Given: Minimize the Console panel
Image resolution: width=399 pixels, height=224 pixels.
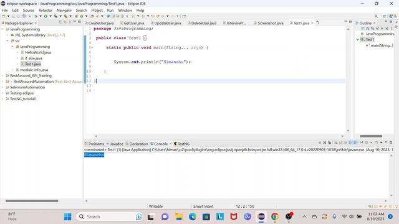Looking at the screenshot, I should (x=386, y=142).
